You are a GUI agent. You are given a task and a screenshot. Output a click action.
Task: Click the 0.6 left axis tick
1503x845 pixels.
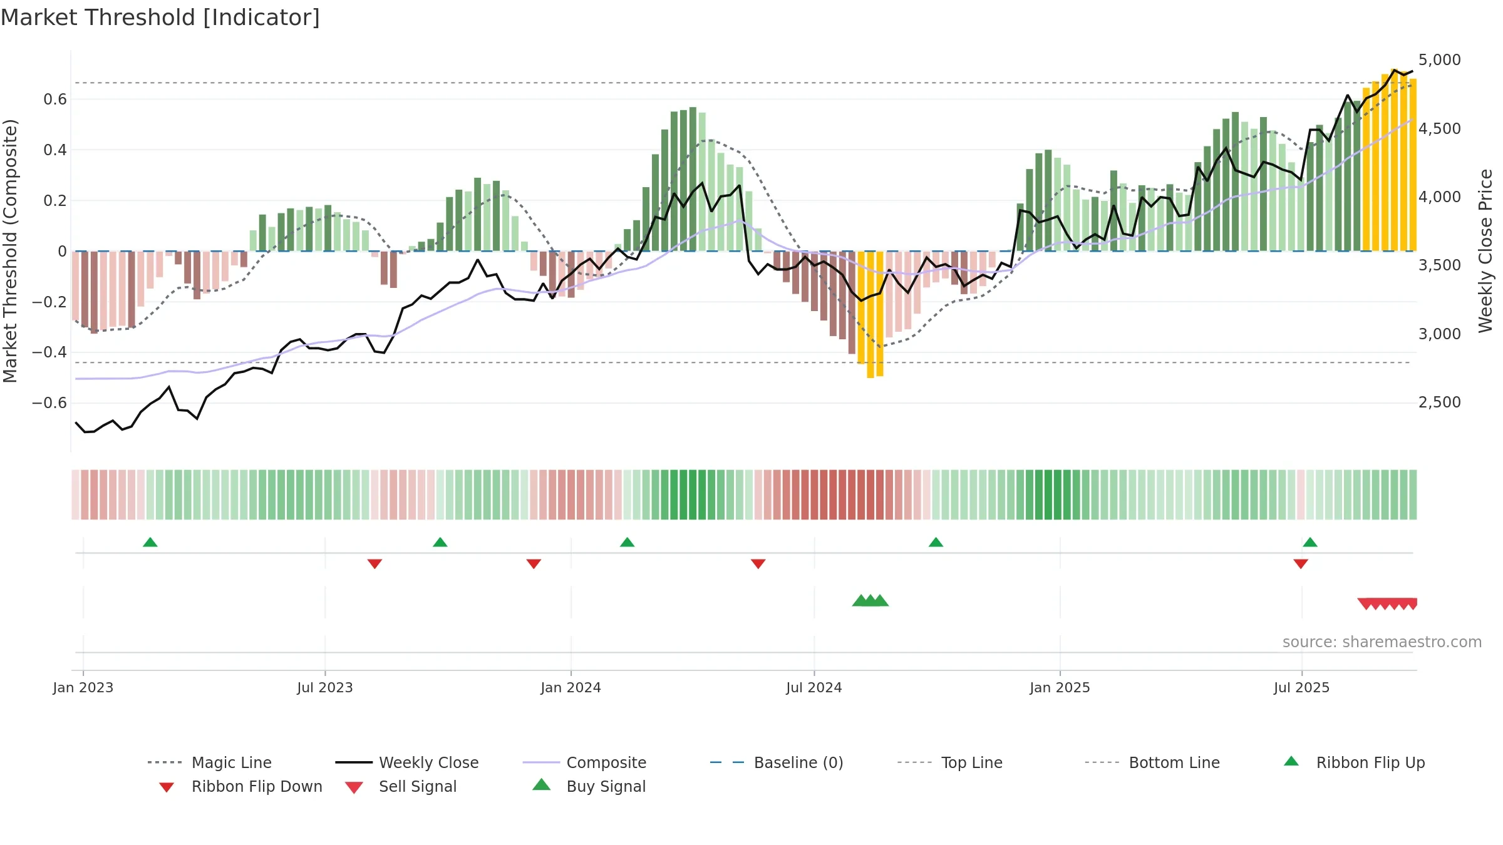point(55,100)
